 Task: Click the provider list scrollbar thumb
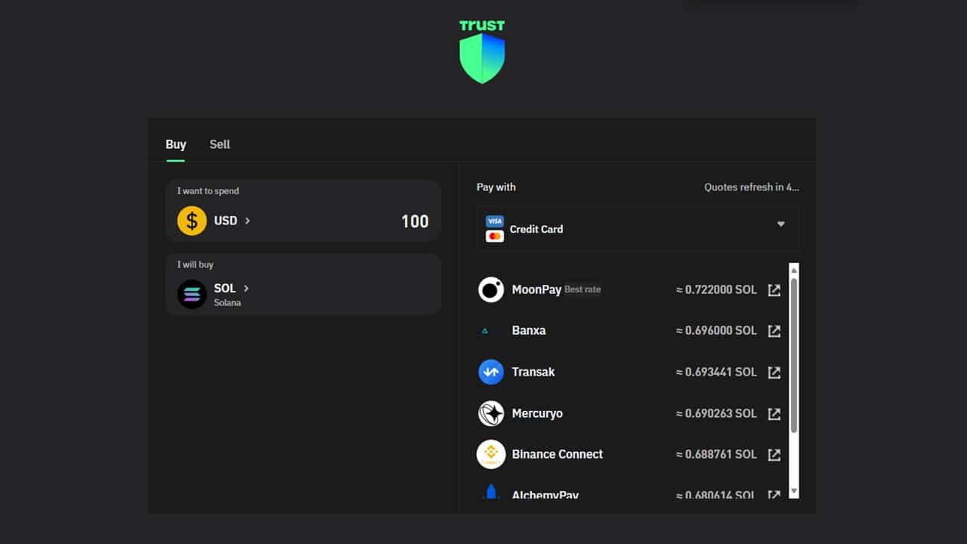click(794, 355)
